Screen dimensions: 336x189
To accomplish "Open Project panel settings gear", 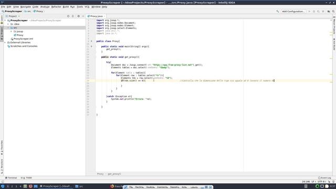I will pyautogui.click(x=78, y=16).
